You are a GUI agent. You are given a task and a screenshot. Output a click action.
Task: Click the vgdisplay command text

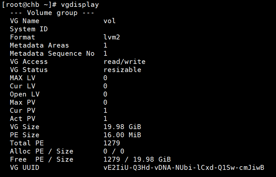pos(80,5)
